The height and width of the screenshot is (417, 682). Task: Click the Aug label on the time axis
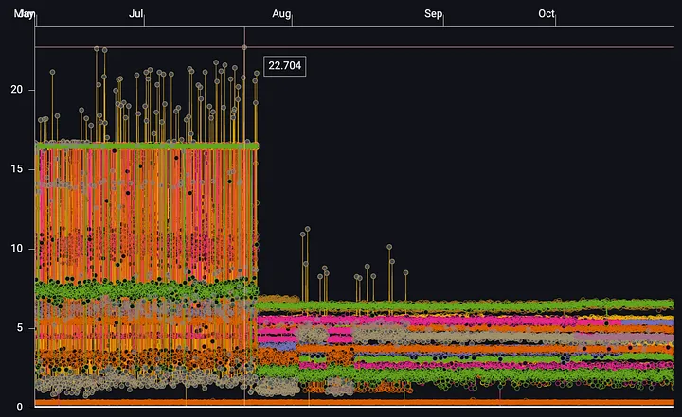pos(281,14)
